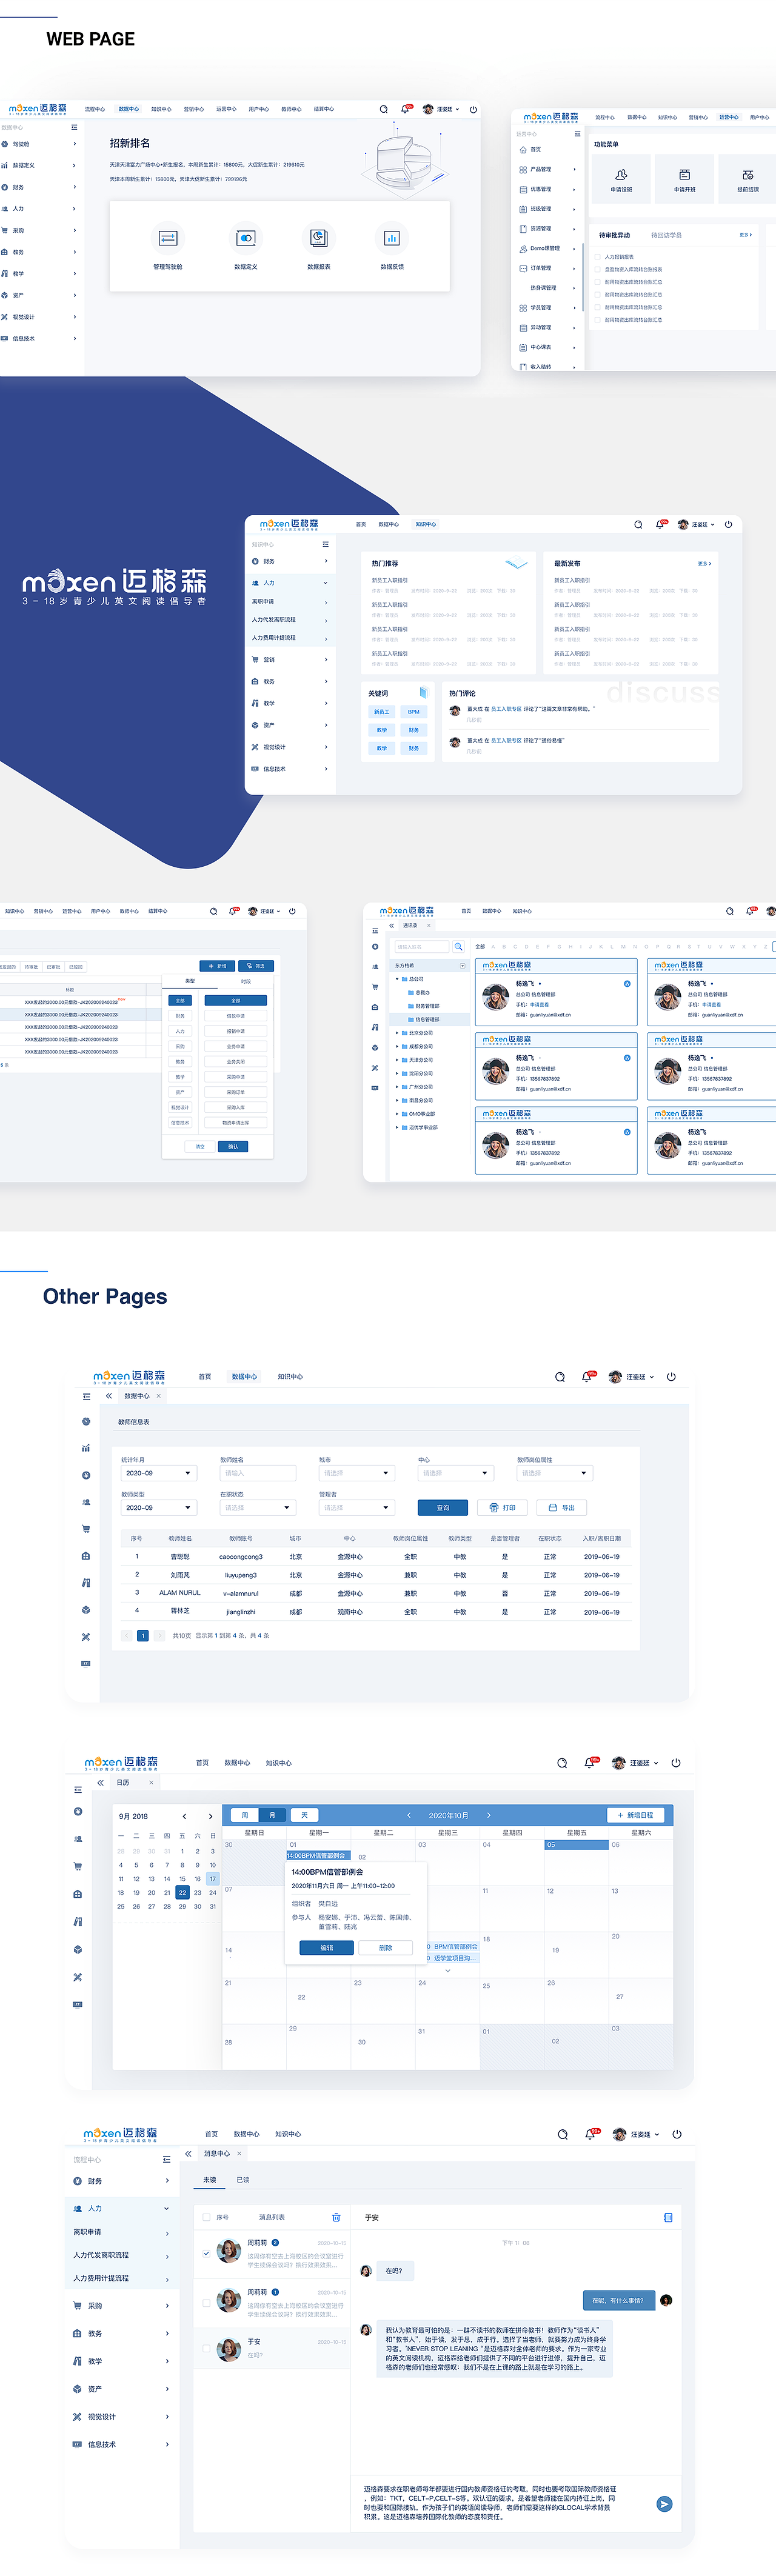Open 在职状态 dropdown in 教师信息表 filters
Screen dimensions: 776x2576
(257, 1507)
